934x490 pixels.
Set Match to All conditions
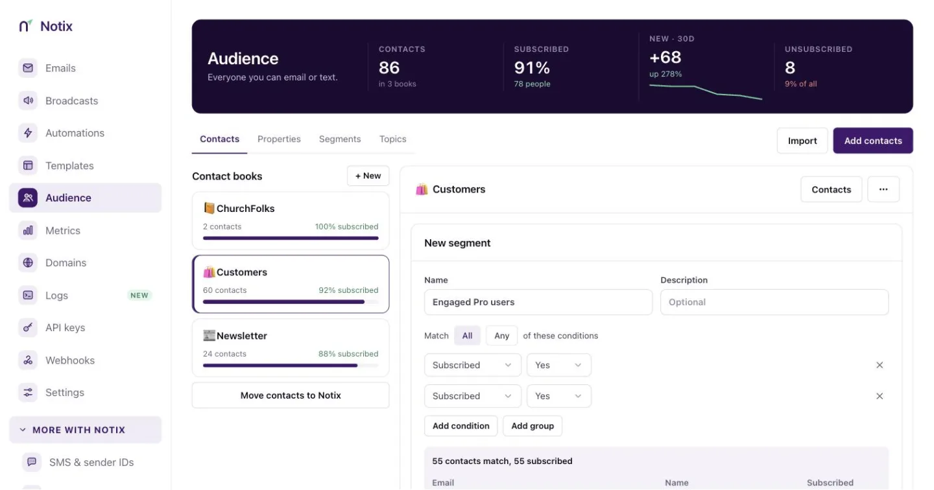coord(467,336)
